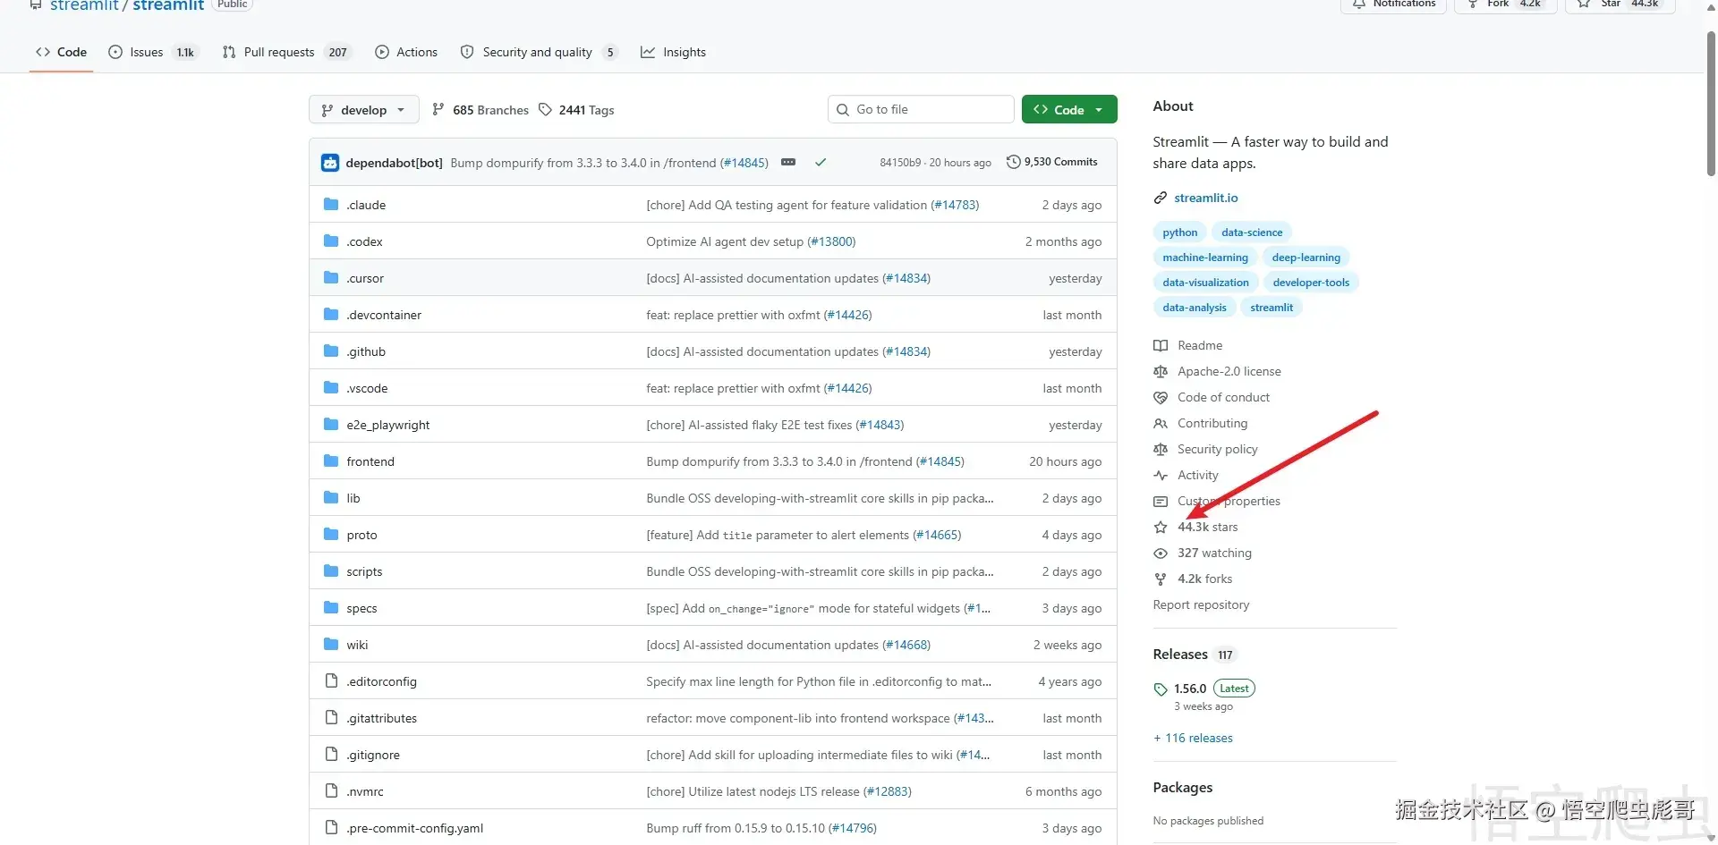The width and height of the screenshot is (1718, 845).
Task: Expand the latest commit message ellipsis
Action: pos(788,163)
